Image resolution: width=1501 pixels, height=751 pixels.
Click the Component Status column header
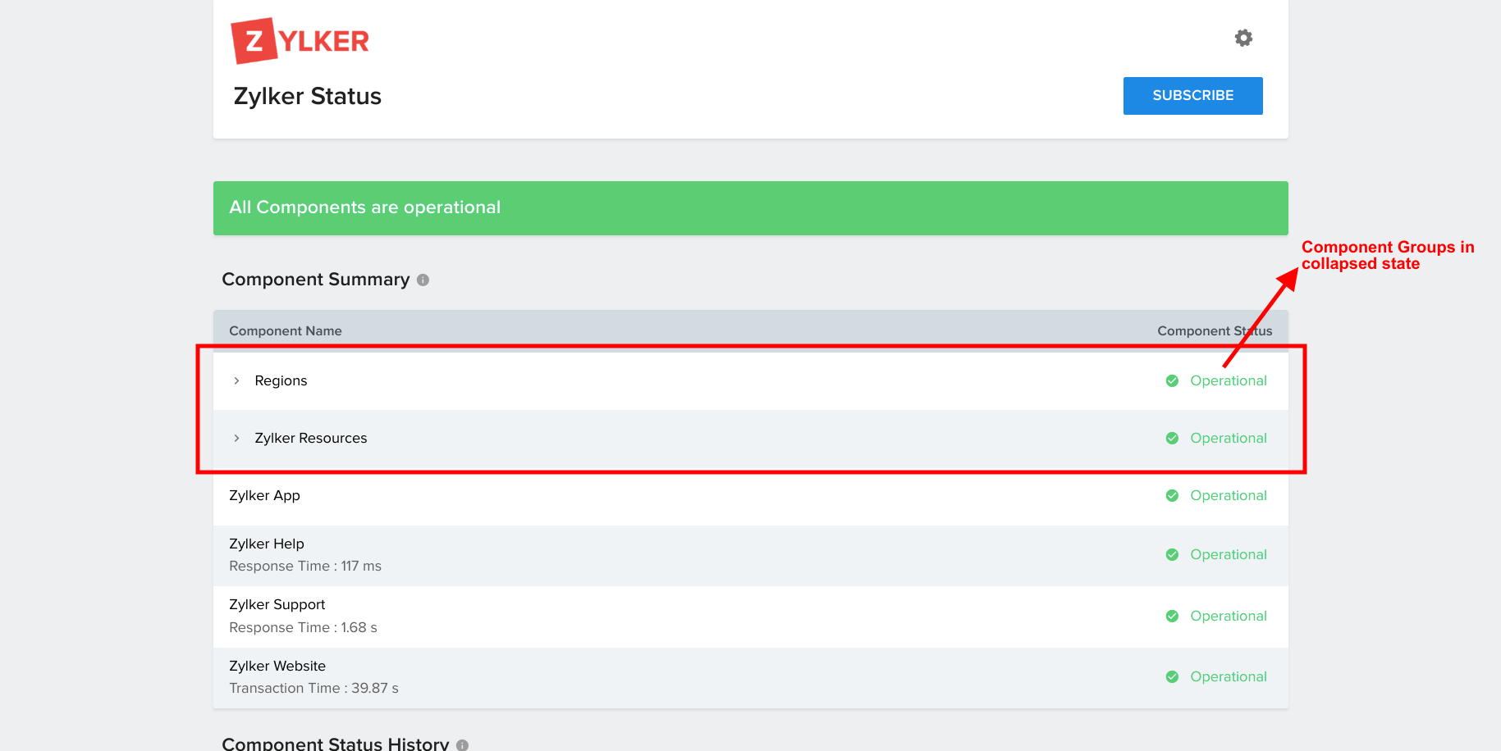click(1215, 331)
